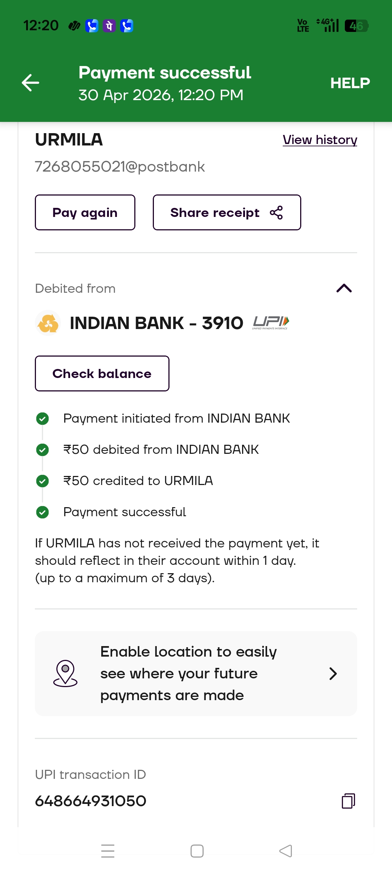Open HELP from the header
Screen dimensions: 392x875
tap(350, 83)
